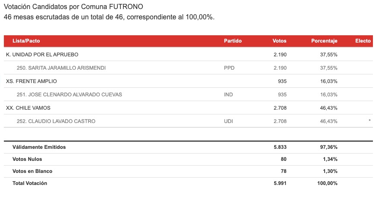This screenshot has width=382, height=197.
Task: Click the Votos en Blanco row label
Action: click(x=32, y=171)
